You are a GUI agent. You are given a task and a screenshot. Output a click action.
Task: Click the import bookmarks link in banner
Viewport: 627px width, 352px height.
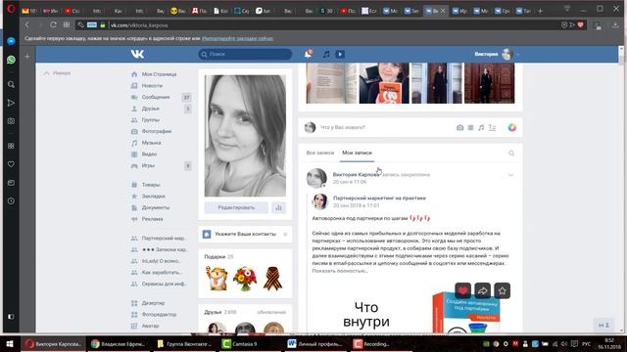pyautogui.click(x=237, y=39)
